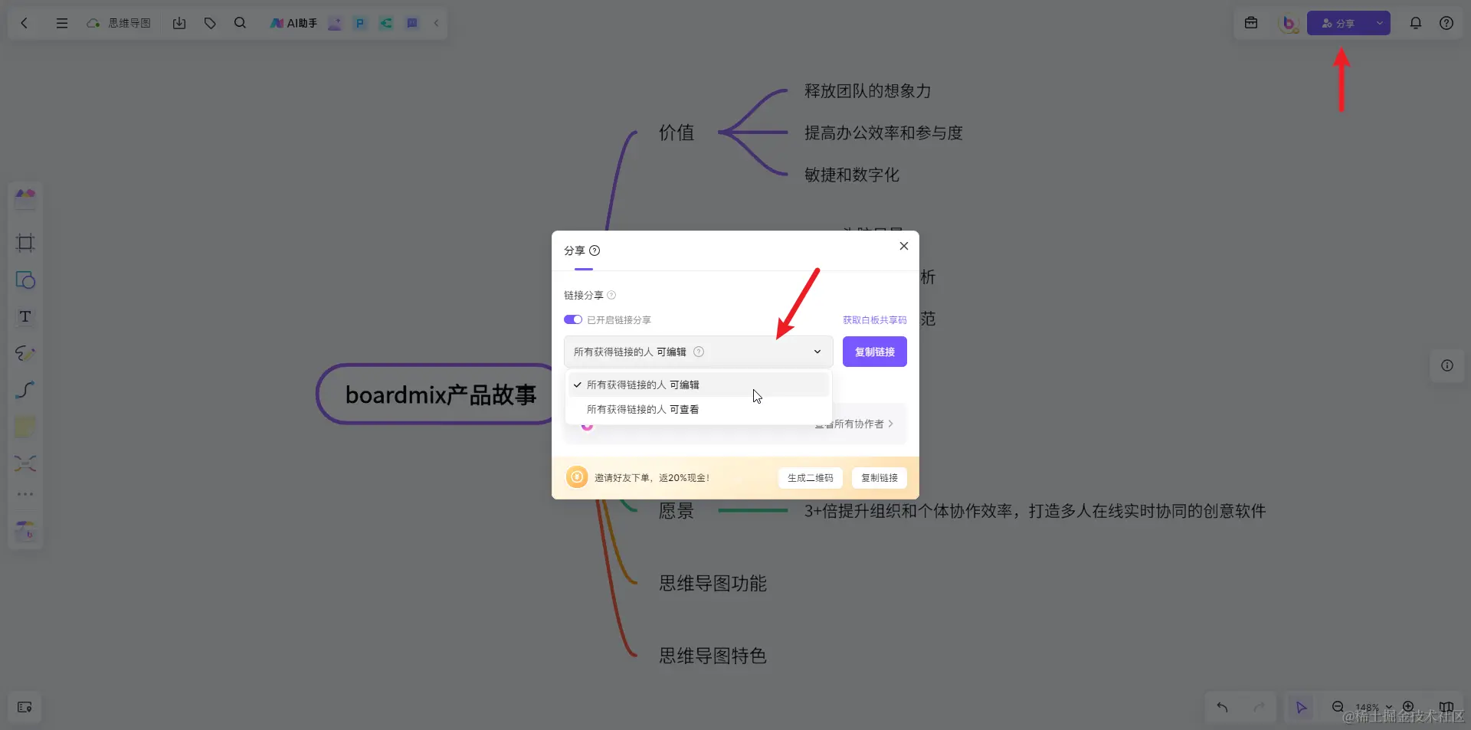Open the 148% zoom level dropdown
1471x730 pixels.
[1374, 707]
